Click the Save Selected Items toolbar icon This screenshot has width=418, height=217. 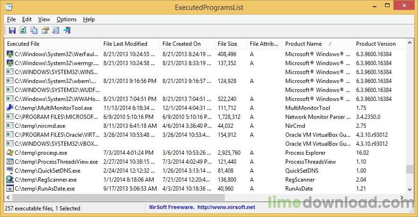[12, 30]
